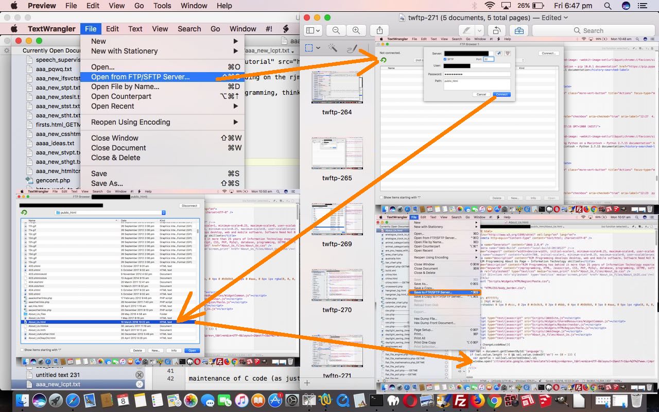
Task: Open Finder from the Dock
Action: pos(22,400)
